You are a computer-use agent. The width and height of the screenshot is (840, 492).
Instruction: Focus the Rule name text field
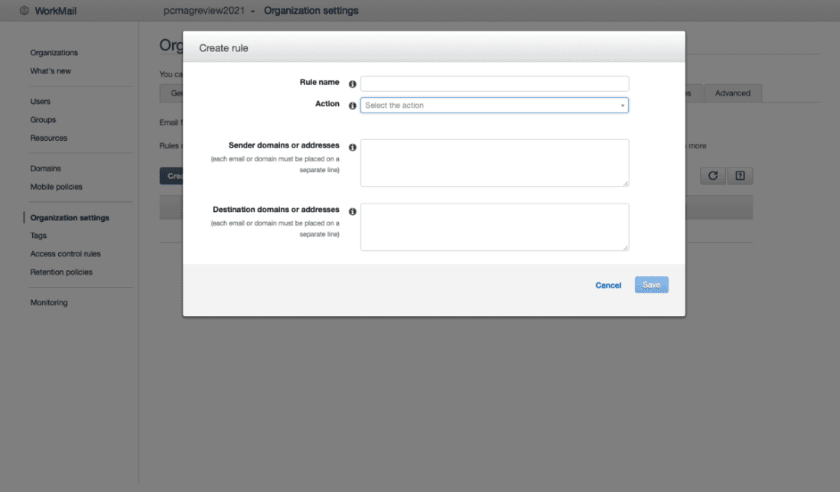[494, 83]
